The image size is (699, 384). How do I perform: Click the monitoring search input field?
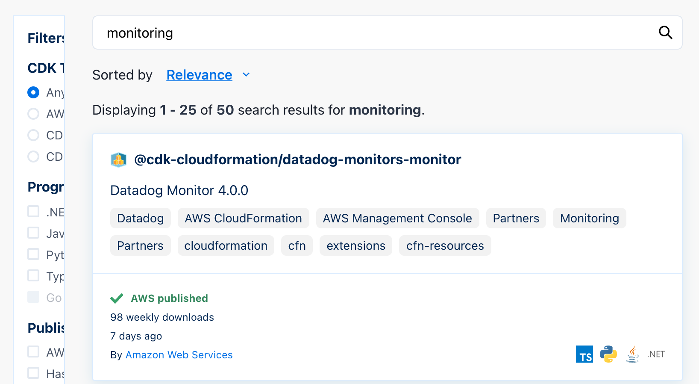387,32
